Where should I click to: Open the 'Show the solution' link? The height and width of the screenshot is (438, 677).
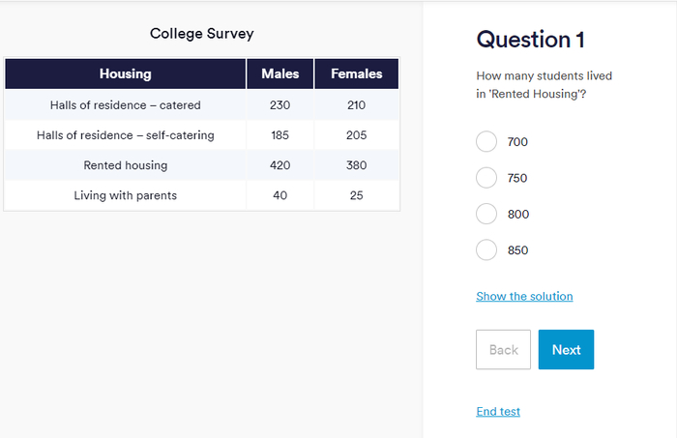524,296
